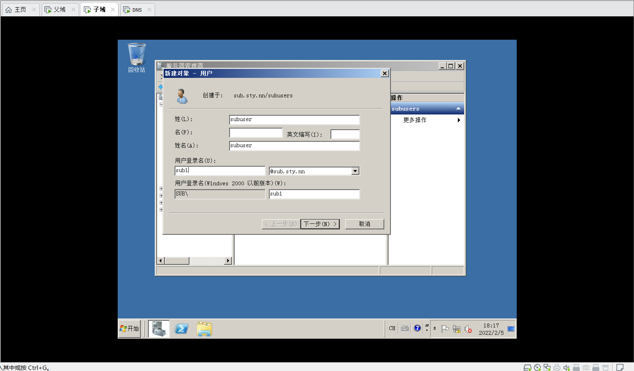Click the Server Manager taskbar icon

pos(159,329)
